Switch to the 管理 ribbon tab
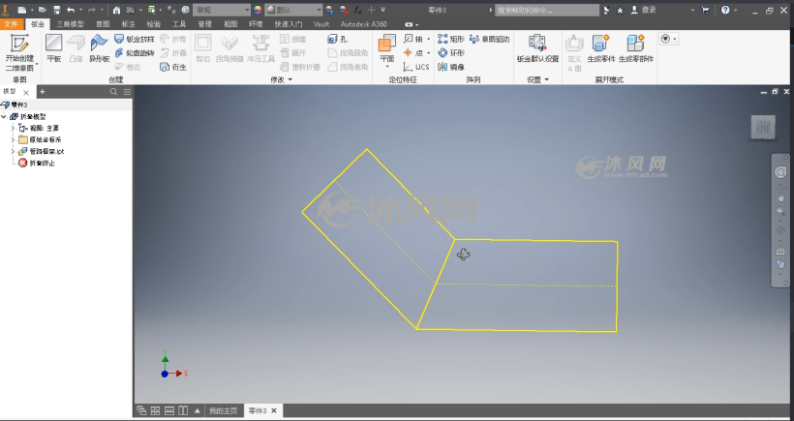Image resolution: width=794 pixels, height=421 pixels. (x=204, y=24)
